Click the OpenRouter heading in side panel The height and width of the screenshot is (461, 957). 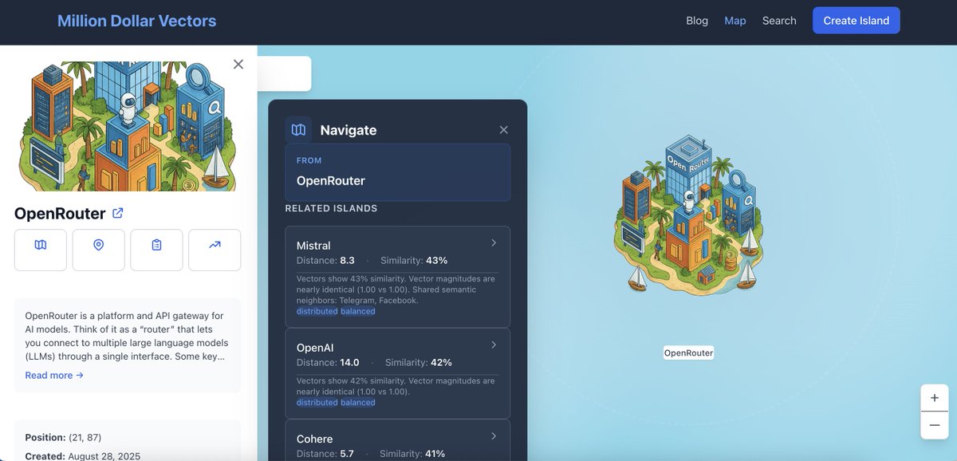pyautogui.click(x=60, y=213)
